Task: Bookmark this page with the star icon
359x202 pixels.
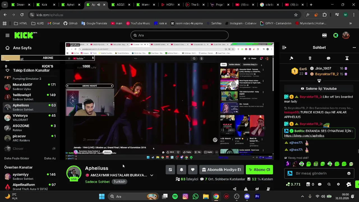Action: point(296,15)
